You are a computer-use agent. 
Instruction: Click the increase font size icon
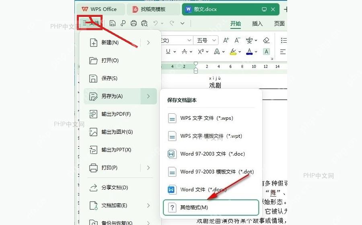[x=226, y=40]
